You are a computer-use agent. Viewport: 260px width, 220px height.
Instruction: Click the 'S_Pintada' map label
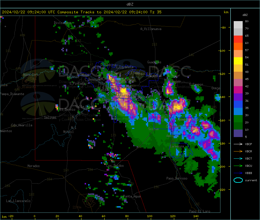coord(77,84)
